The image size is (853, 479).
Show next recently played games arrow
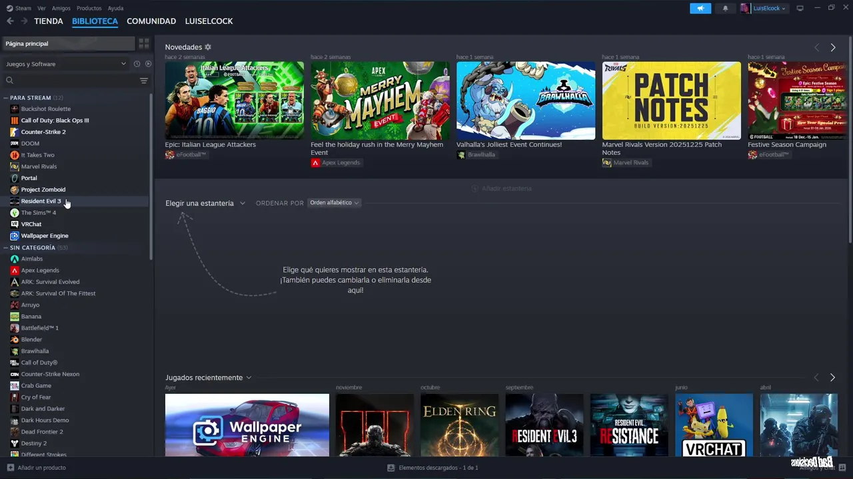[x=832, y=377]
